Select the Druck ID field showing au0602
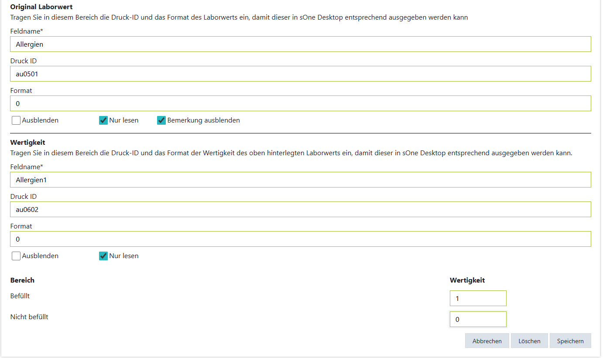Screen dimensions: 603x358 click(300, 209)
